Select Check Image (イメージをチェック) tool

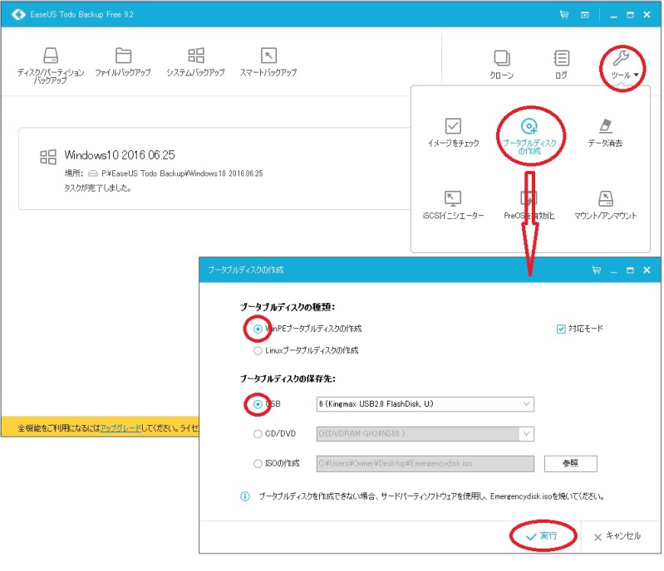[453, 133]
